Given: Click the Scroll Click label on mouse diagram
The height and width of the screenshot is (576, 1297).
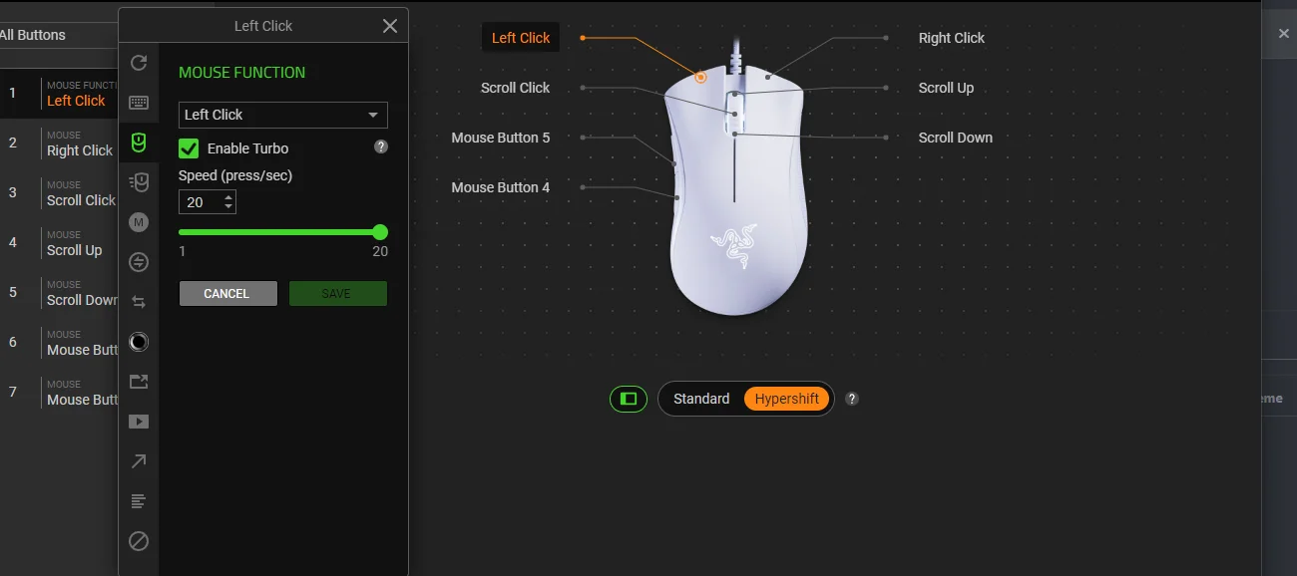Looking at the screenshot, I should point(515,88).
